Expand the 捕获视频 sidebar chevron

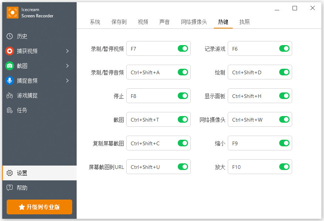coord(68,51)
